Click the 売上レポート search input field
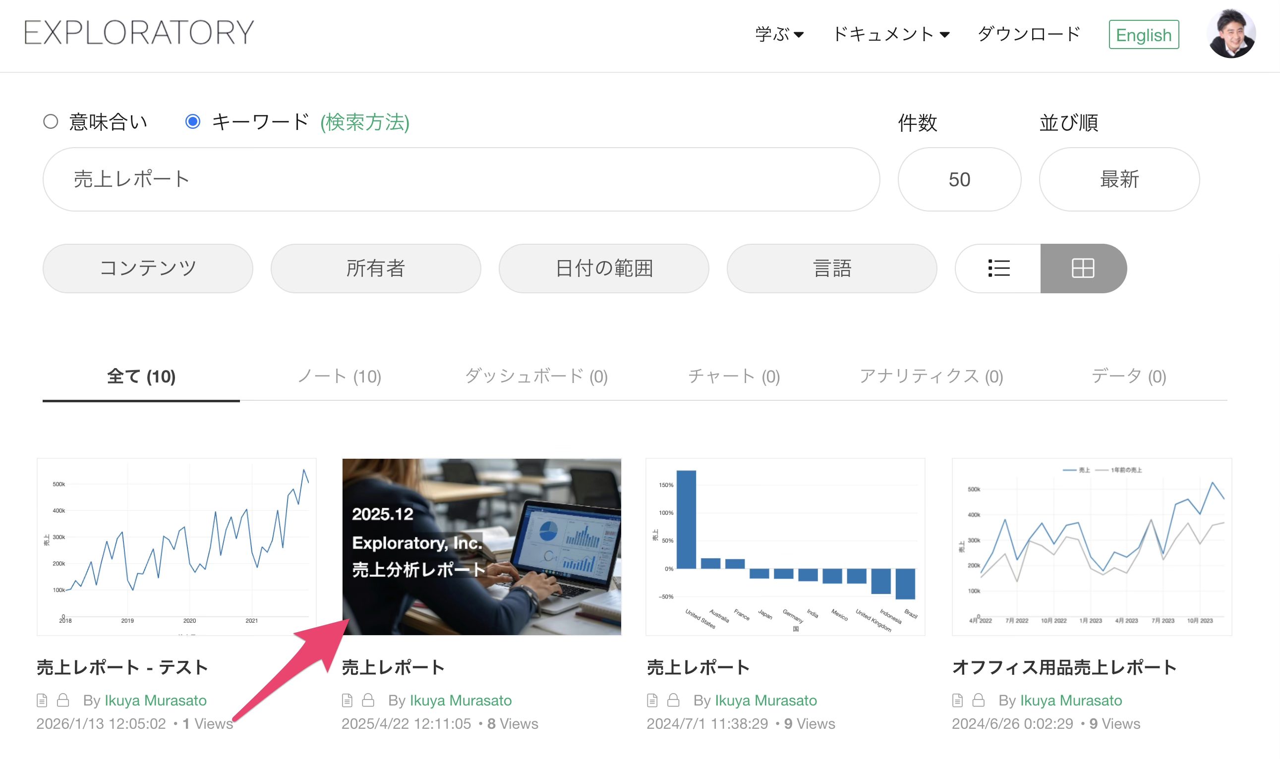The image size is (1280, 759). [x=461, y=179]
